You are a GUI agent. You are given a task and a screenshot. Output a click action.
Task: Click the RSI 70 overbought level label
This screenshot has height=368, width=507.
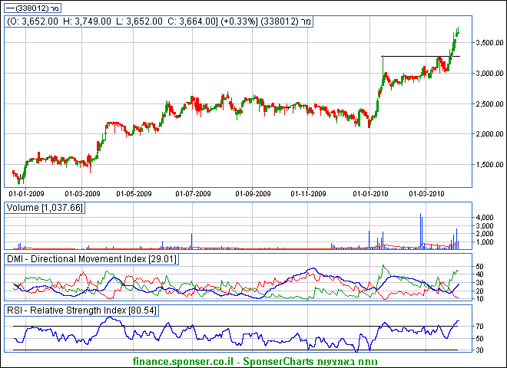click(479, 326)
